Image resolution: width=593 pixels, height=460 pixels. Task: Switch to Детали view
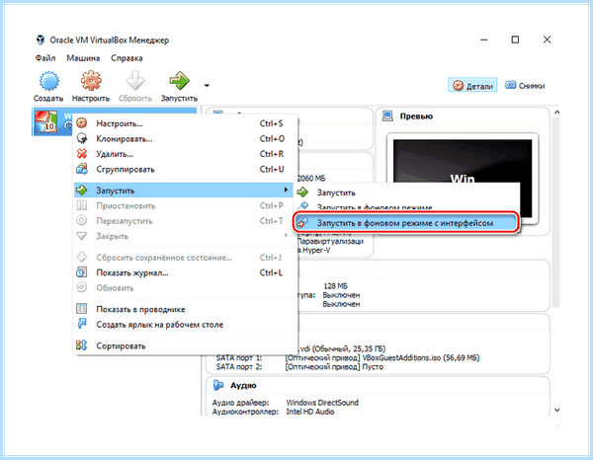tap(472, 86)
